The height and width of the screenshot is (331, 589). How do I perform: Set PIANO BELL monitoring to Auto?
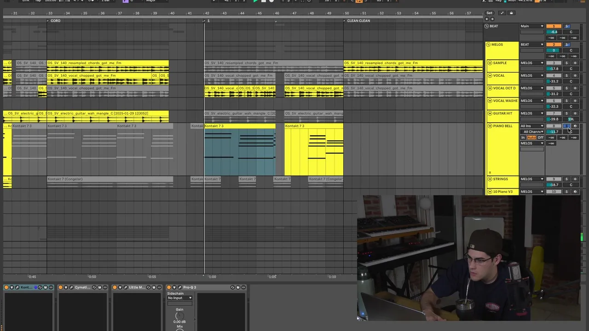[x=531, y=137]
